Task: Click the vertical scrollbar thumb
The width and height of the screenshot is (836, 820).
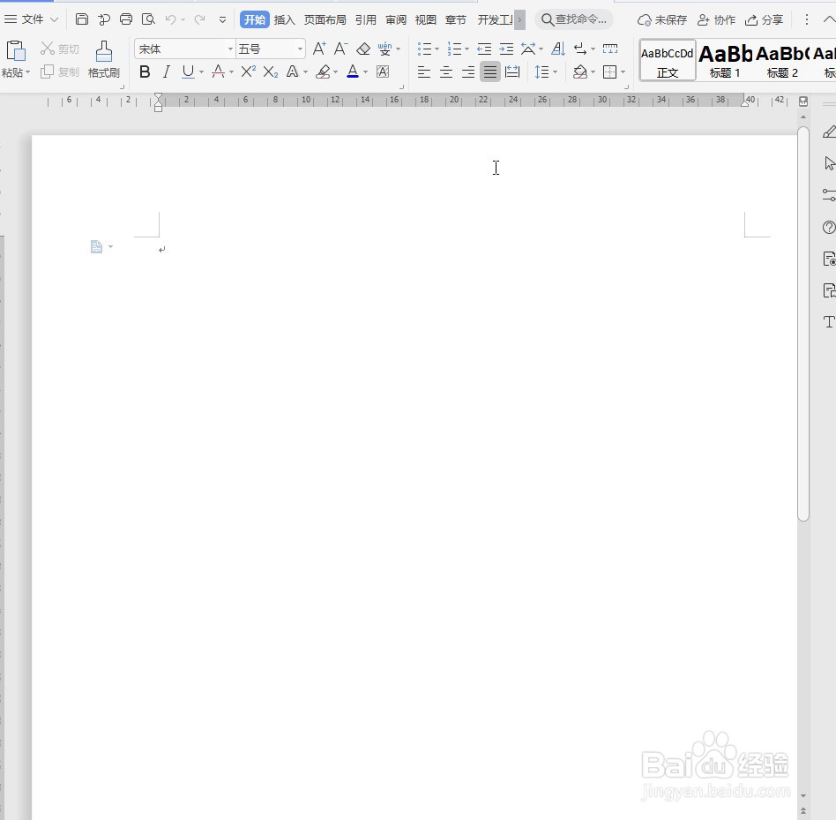Action: (x=803, y=323)
